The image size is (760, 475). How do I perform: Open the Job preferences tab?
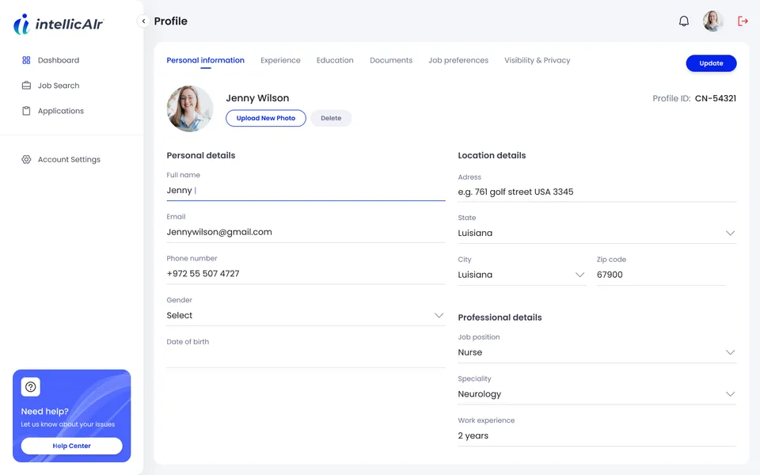(458, 60)
